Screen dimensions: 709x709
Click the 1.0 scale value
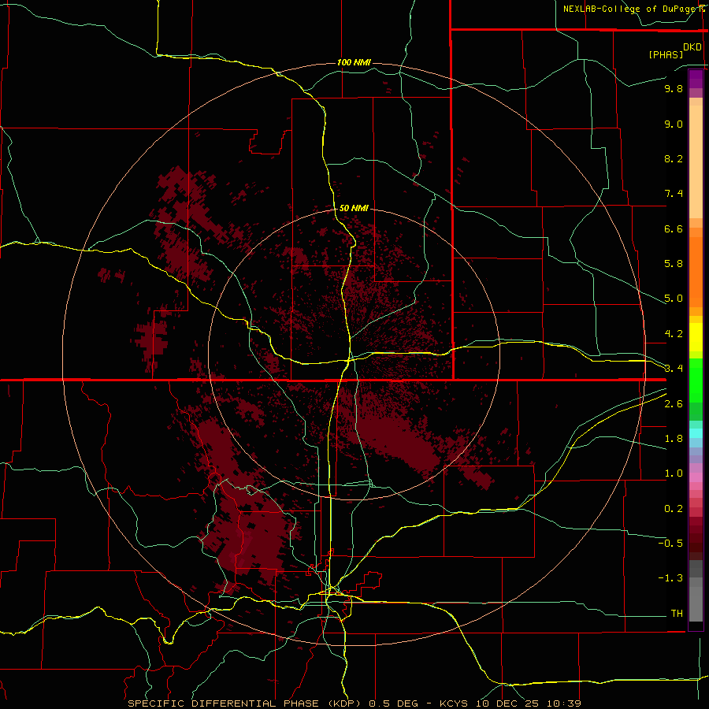(674, 473)
